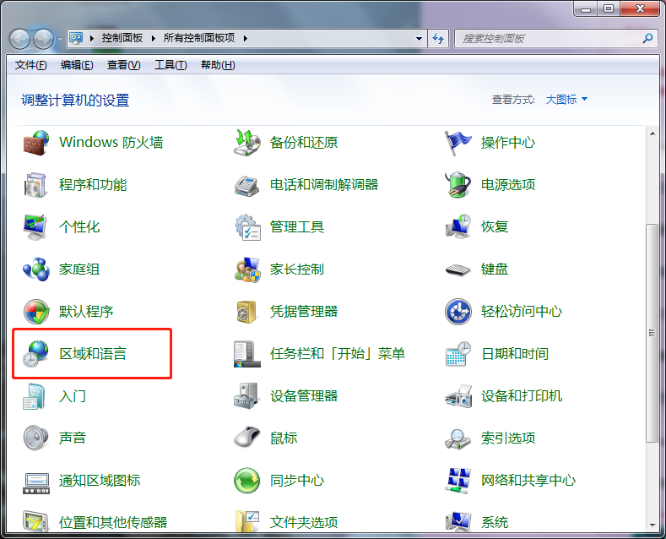This screenshot has height=539, width=666.
Task: Open the 帮助(H) menu
Action: coord(218,65)
